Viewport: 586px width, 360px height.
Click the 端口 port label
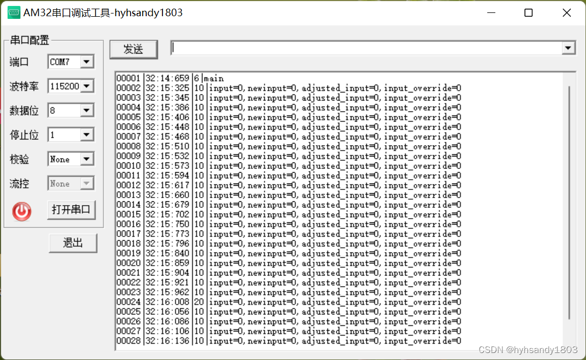[19, 62]
